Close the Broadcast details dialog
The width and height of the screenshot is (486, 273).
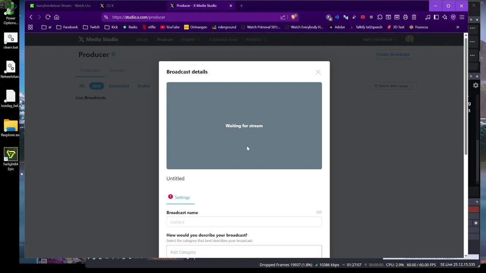click(x=318, y=72)
